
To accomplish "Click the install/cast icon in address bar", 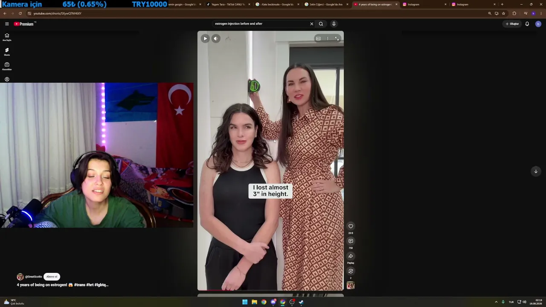I will (497, 13).
